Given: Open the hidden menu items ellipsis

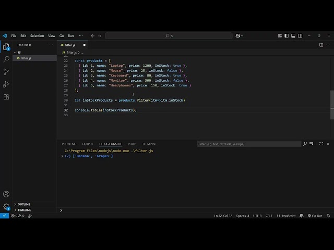Looking at the screenshot, I should pos(81,36).
